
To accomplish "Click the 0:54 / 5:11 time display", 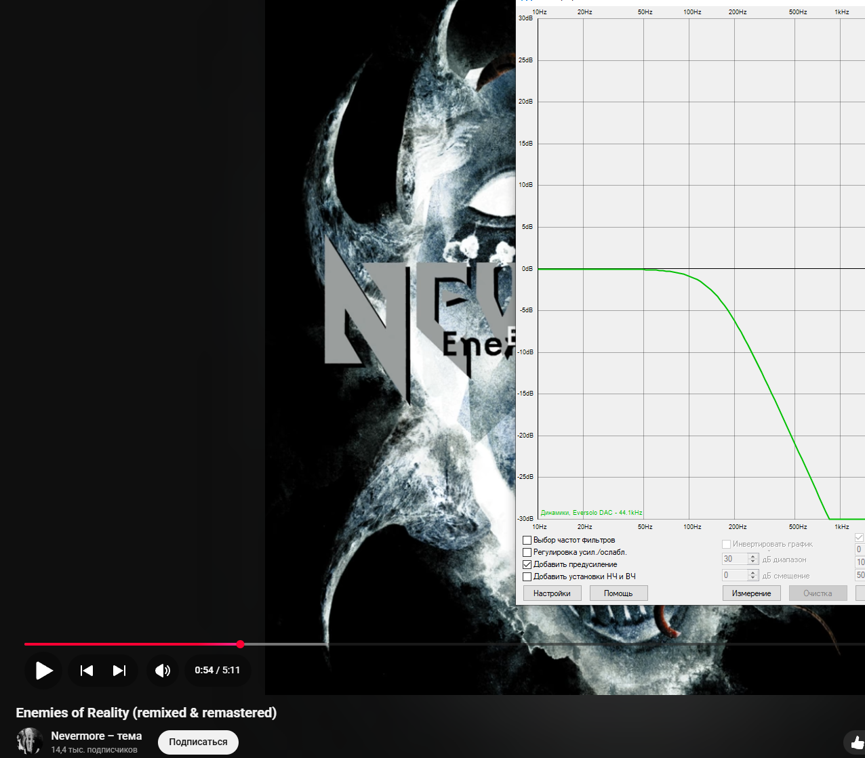I will point(218,670).
